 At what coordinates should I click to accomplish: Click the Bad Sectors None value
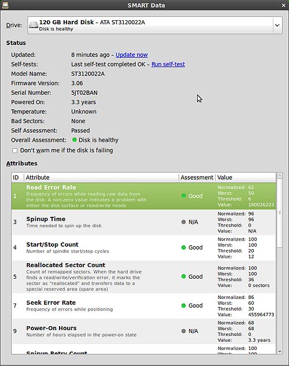pos(78,121)
